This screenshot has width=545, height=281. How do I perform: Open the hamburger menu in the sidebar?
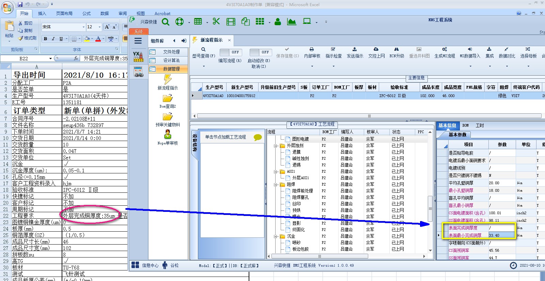138,41
